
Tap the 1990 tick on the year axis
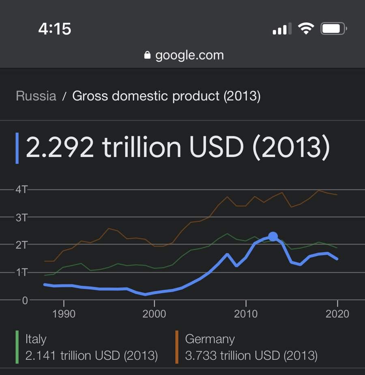click(x=64, y=314)
